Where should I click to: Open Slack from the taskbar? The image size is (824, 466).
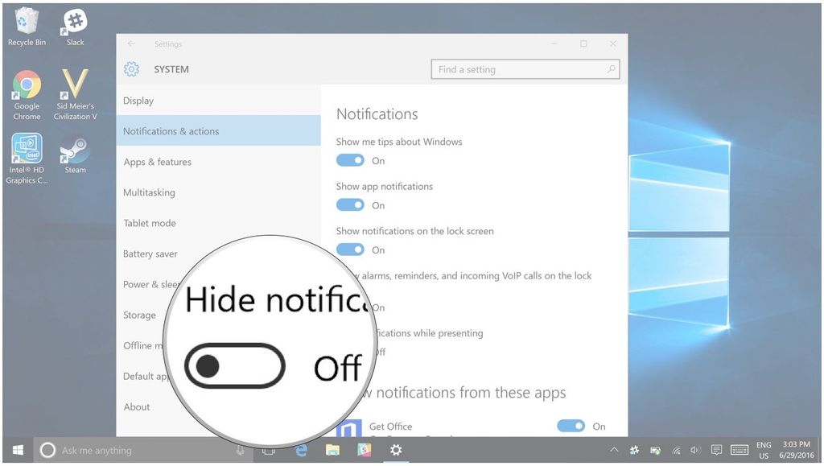365,450
